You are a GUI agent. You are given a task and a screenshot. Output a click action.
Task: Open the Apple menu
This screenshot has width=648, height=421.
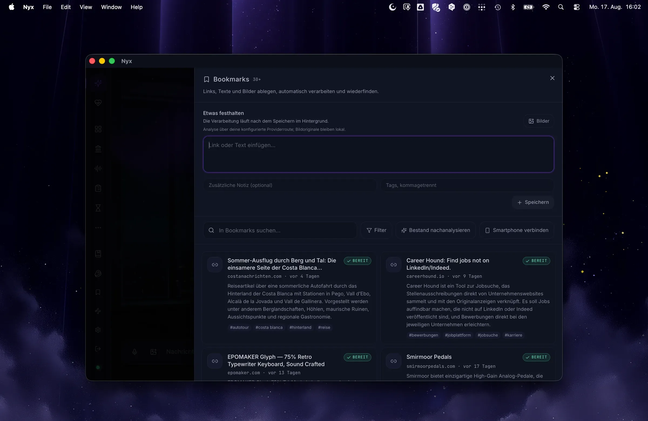click(x=11, y=7)
